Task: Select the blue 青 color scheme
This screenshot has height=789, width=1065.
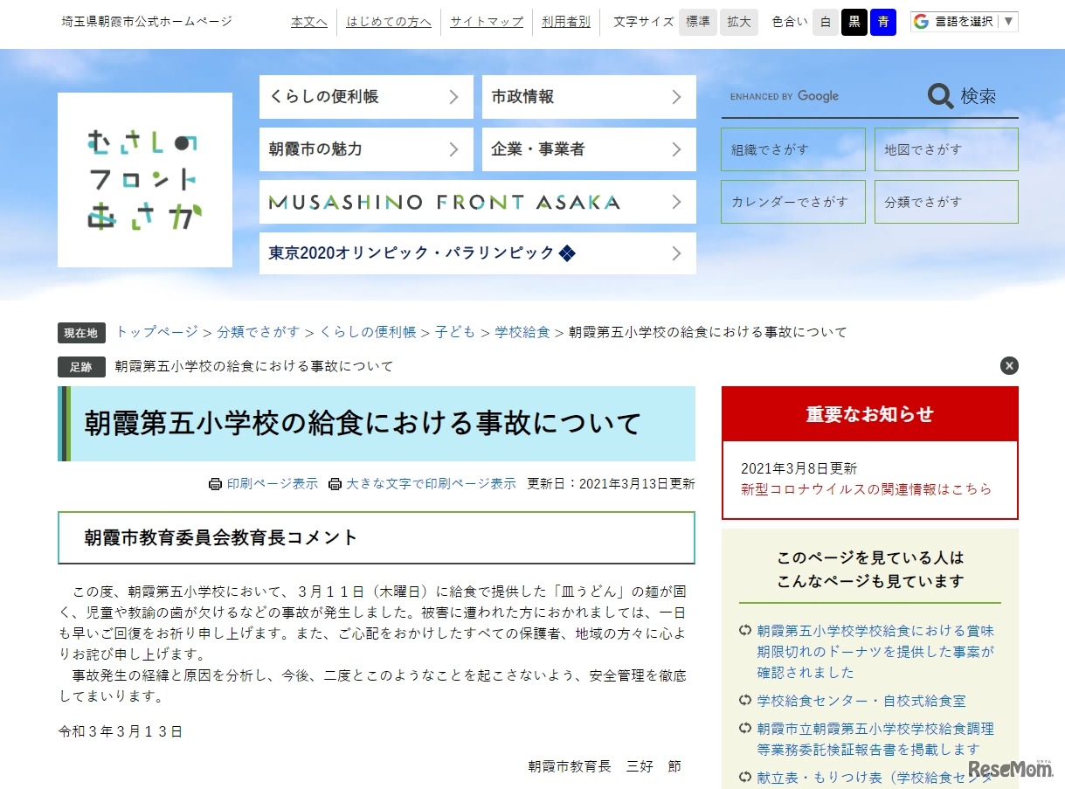Action: (x=883, y=22)
